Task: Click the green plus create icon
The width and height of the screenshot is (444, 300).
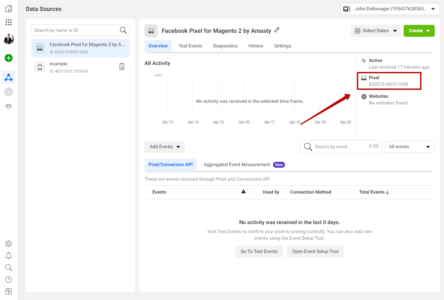Action: coord(9,58)
